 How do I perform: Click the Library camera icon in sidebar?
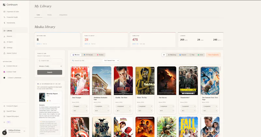4,31
